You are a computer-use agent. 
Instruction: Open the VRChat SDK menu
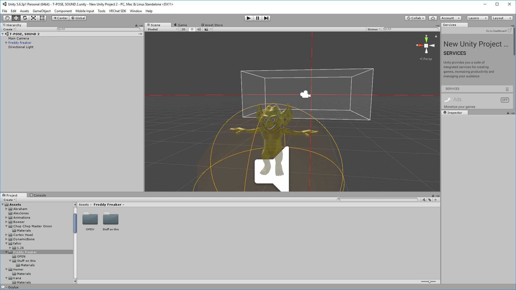click(x=117, y=11)
